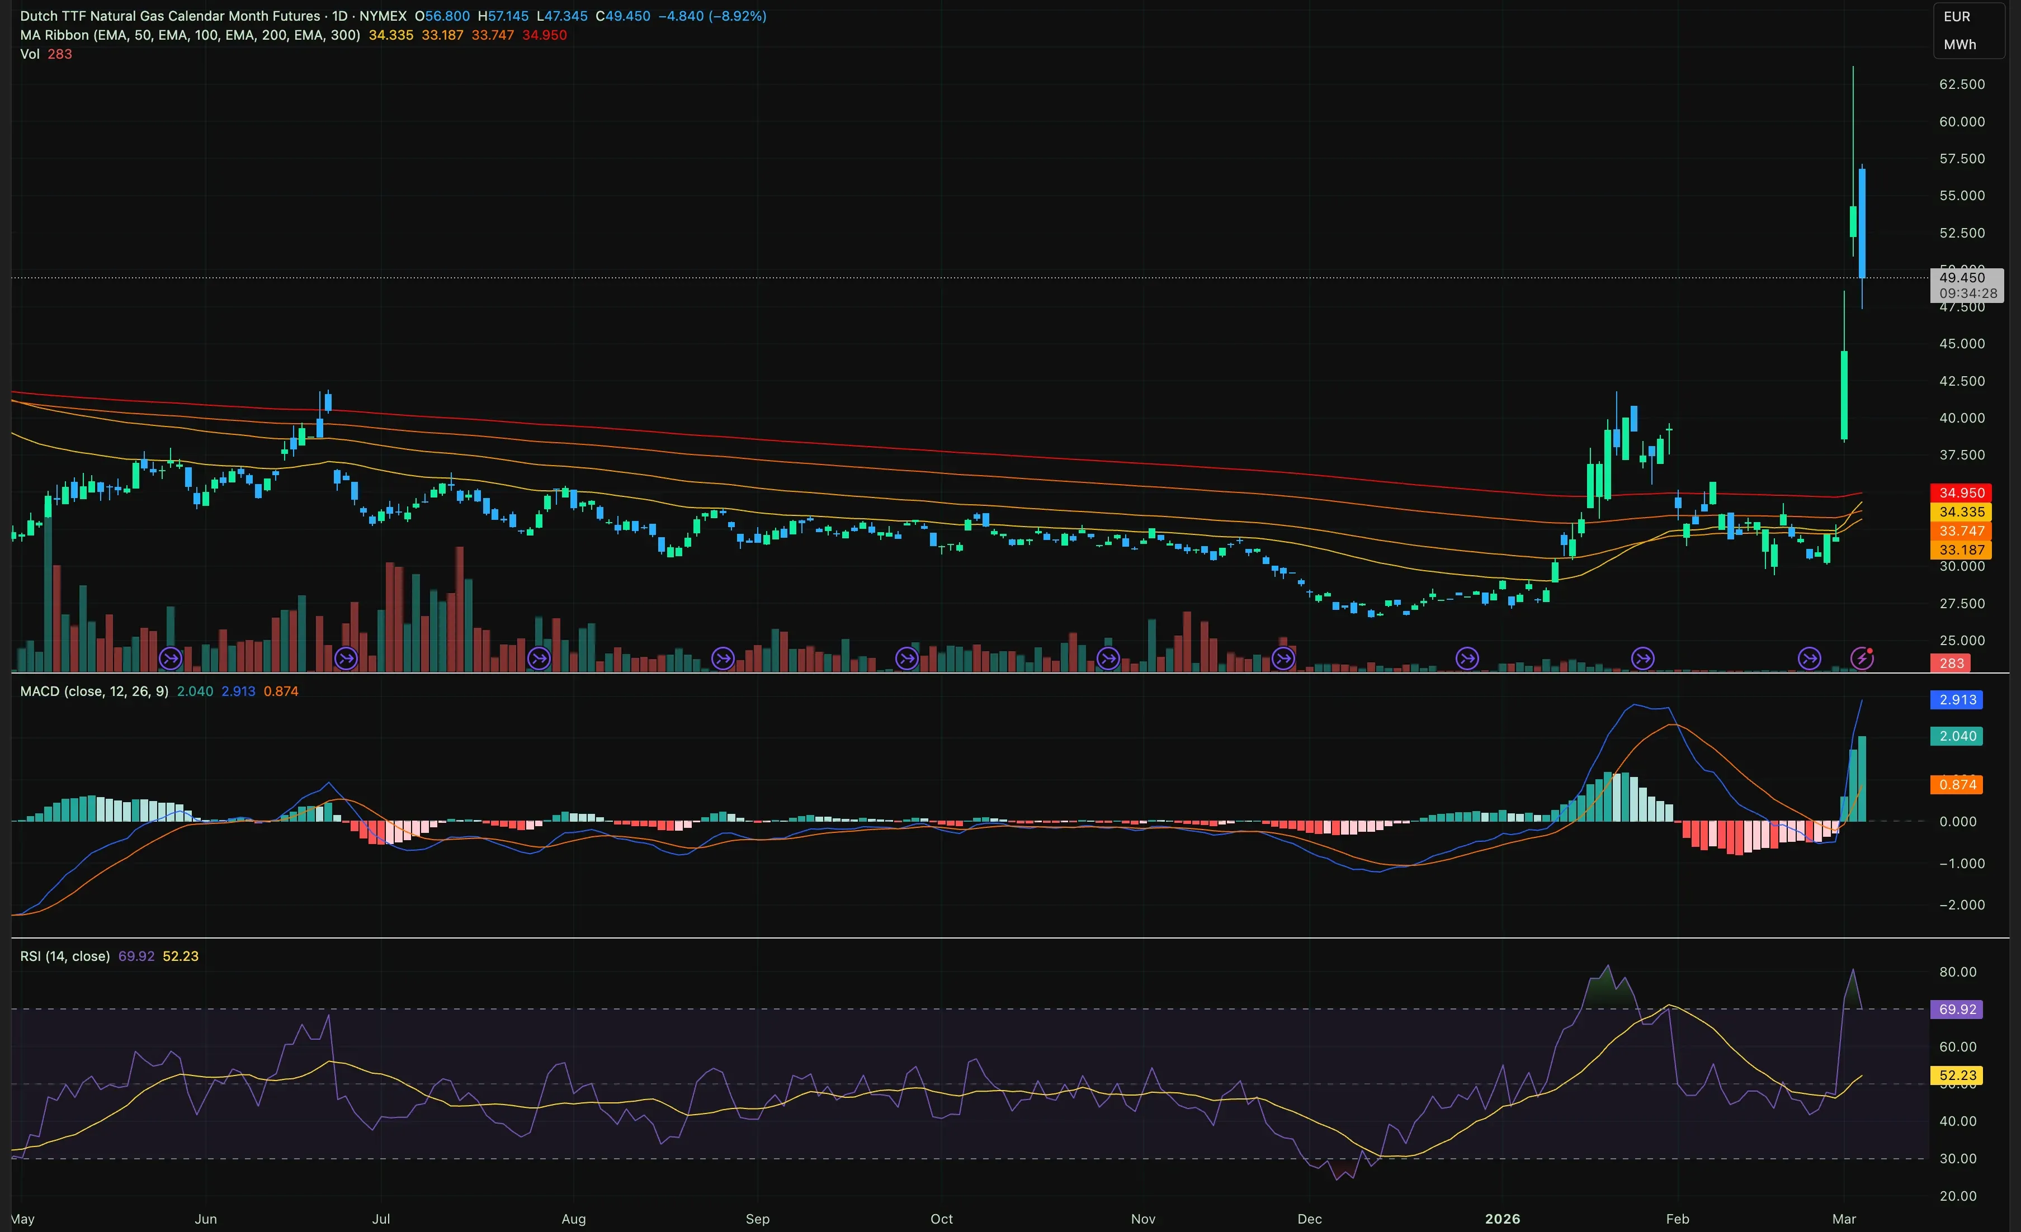Select the MACD (close, 12, 26, 9) legend

point(95,692)
